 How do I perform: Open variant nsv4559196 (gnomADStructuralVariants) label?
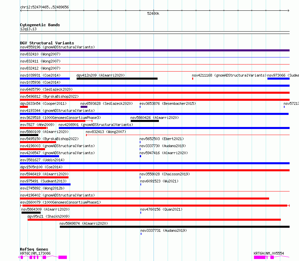coord(57,47)
